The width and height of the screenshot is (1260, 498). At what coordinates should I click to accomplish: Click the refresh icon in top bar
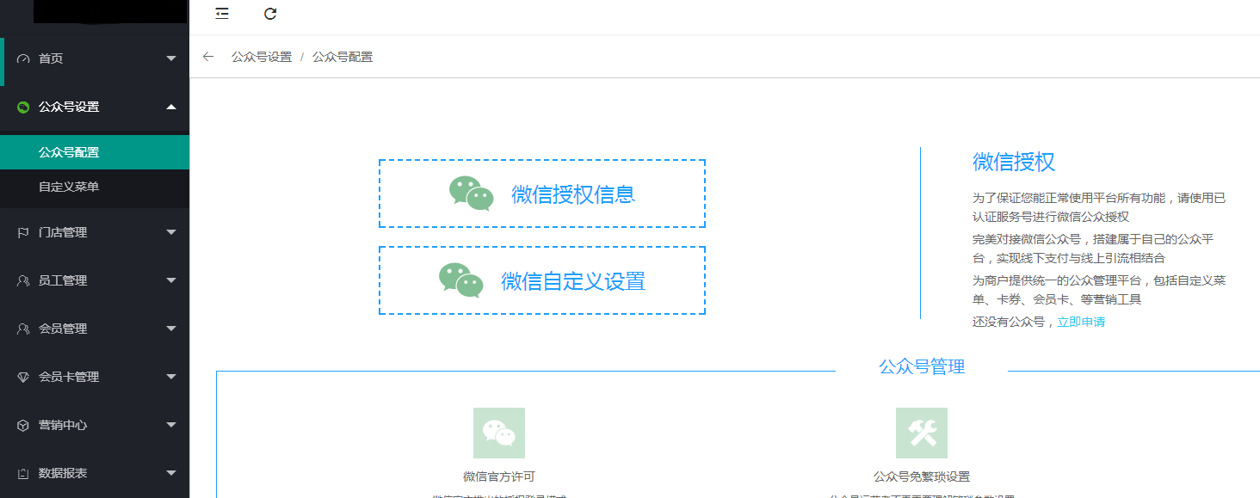click(270, 13)
